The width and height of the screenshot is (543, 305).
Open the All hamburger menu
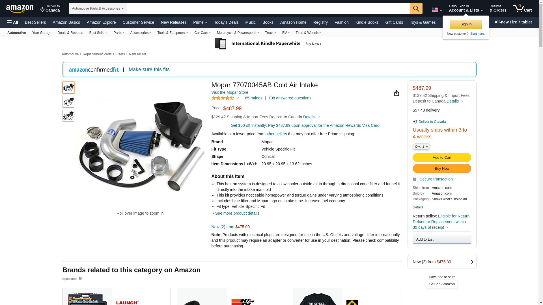tap(12, 22)
